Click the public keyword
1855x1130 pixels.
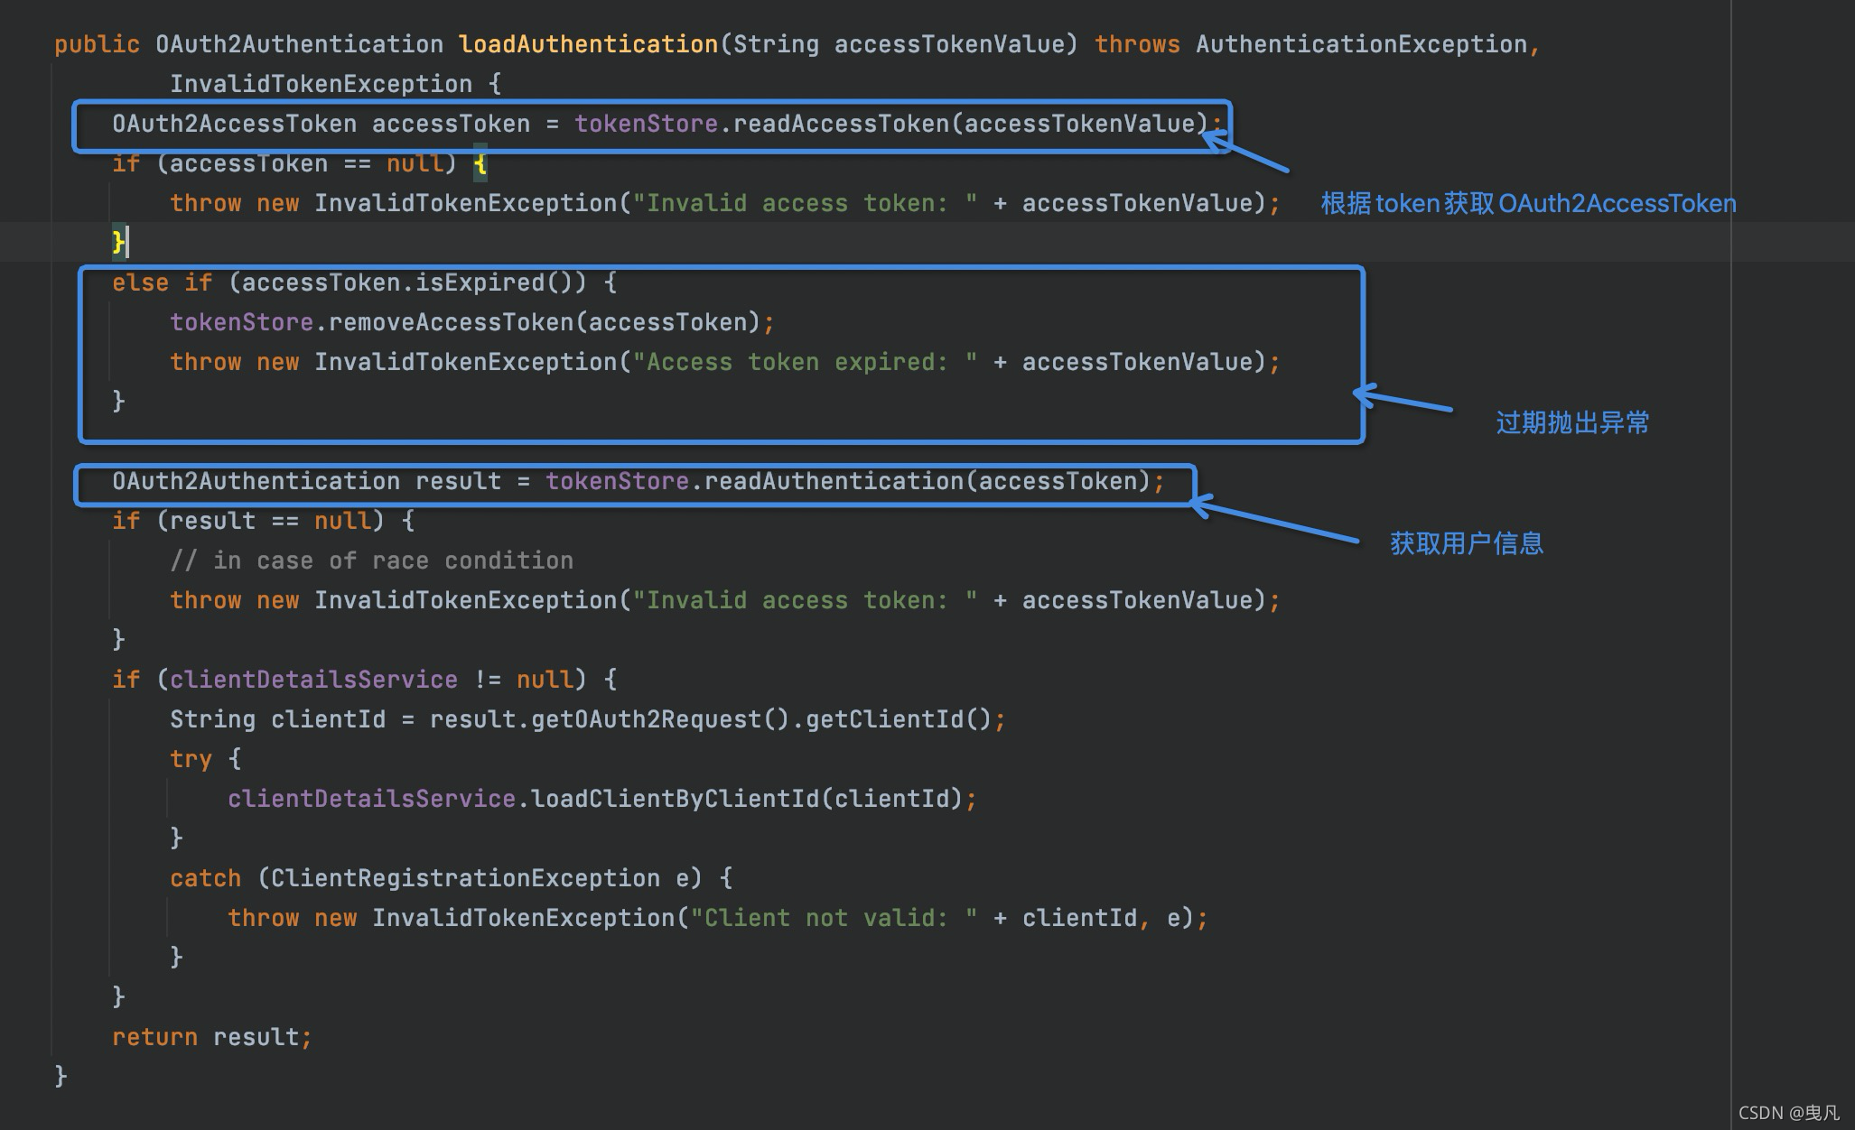click(97, 44)
